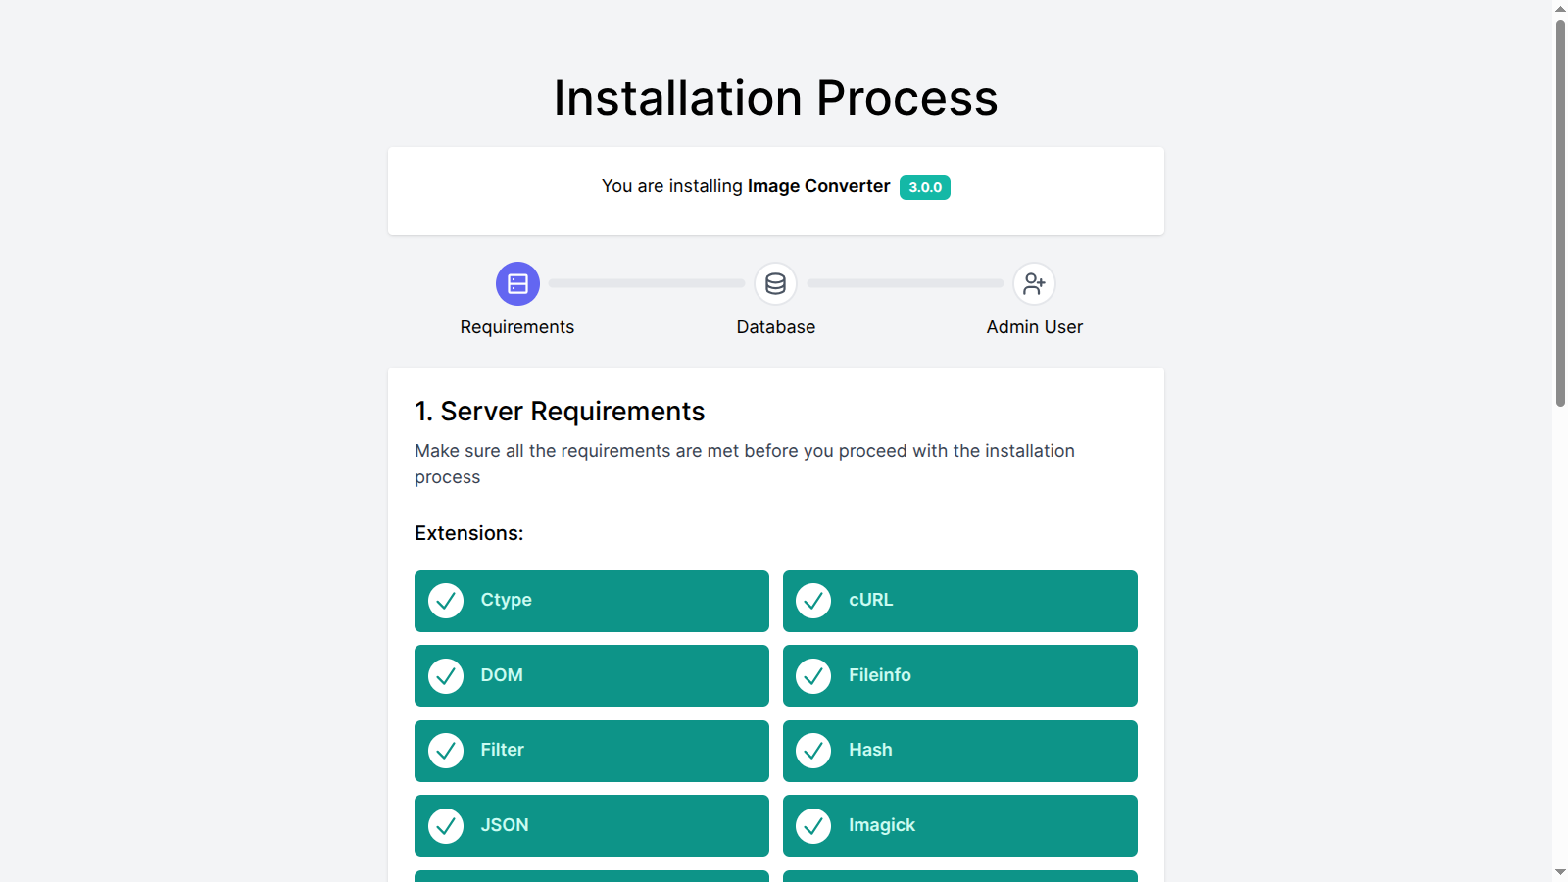Click the Ctype checkmark icon
This screenshot has width=1568, height=882.
(446, 601)
